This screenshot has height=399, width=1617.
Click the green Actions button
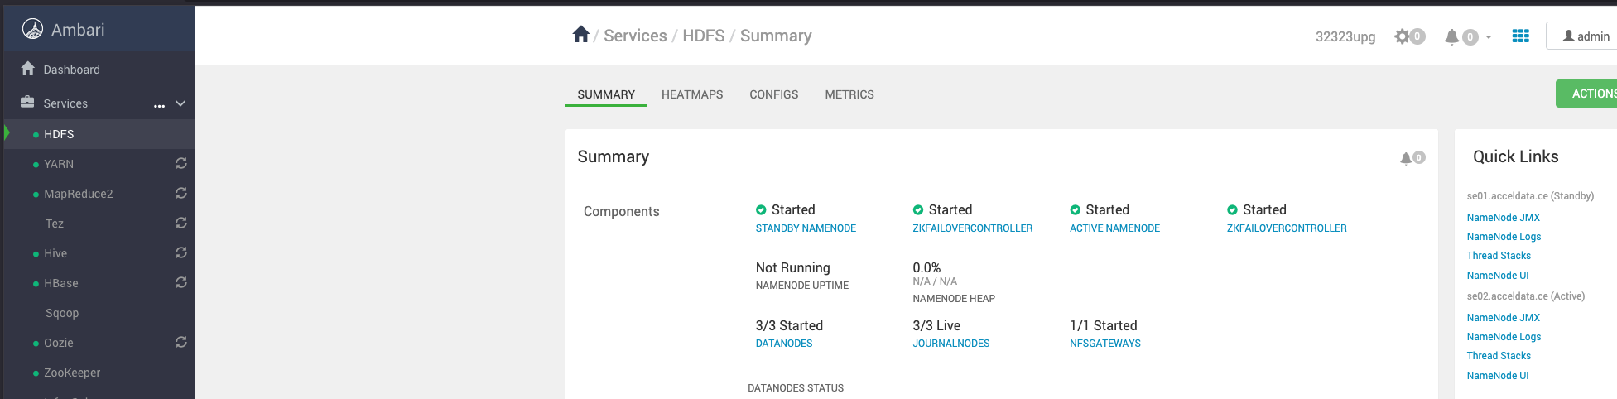click(x=1588, y=94)
